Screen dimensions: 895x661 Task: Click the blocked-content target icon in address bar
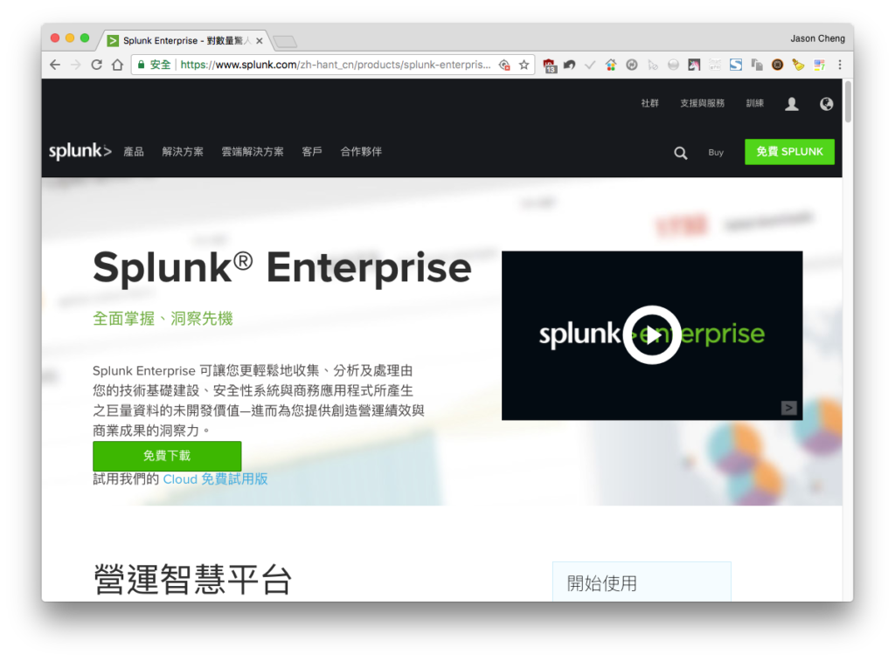[504, 65]
